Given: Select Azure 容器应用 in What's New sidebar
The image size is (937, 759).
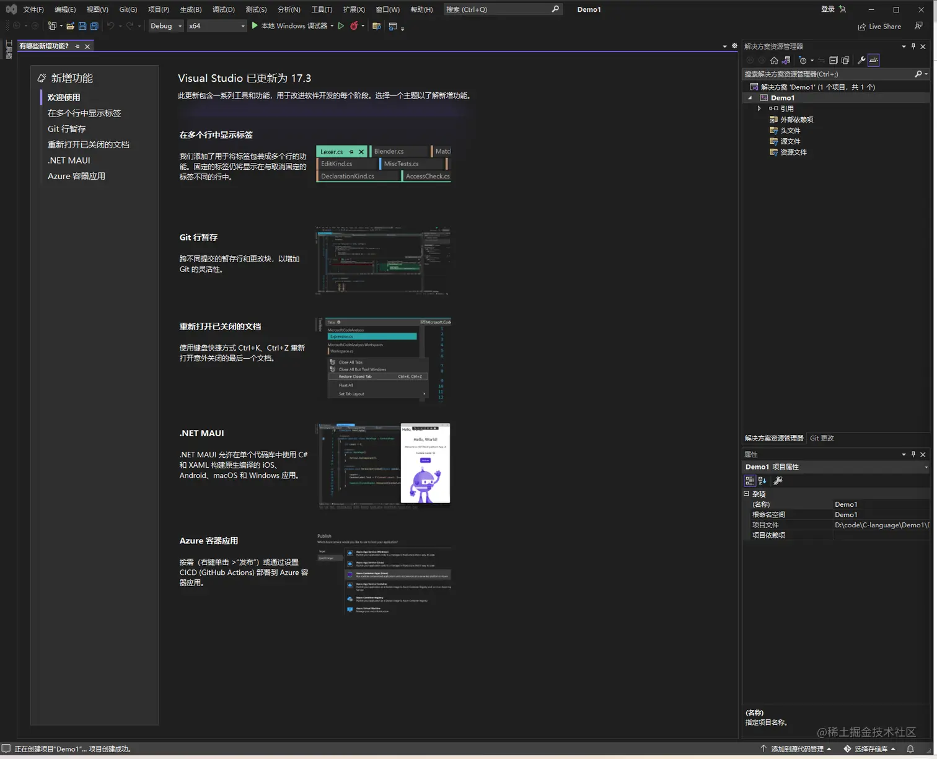Looking at the screenshot, I should [76, 176].
